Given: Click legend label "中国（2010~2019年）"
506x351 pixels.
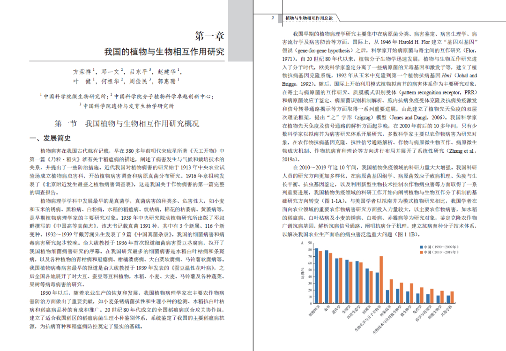Looking at the screenshot, I should coord(441,253).
